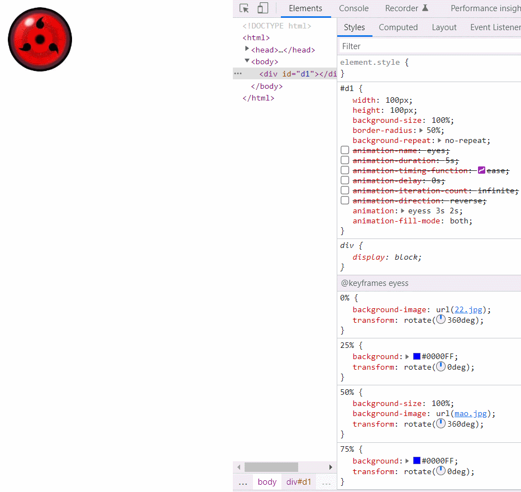Click the angle clock icon in 75% keyframe
The width and height of the screenshot is (521, 492).
tap(441, 471)
